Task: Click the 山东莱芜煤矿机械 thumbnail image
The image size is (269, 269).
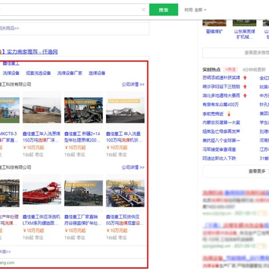Action: (x=244, y=23)
